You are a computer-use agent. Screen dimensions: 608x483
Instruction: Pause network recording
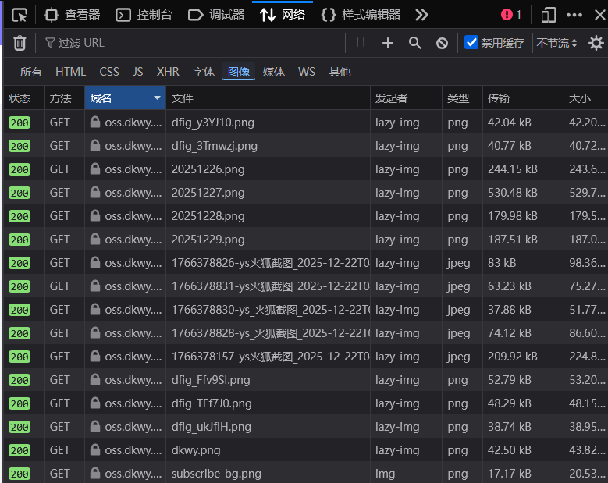(361, 43)
